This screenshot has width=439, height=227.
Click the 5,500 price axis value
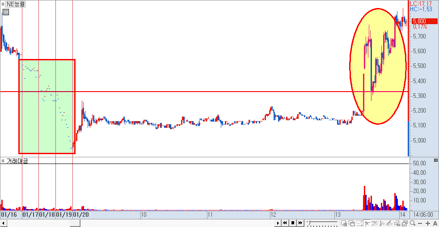(419, 66)
